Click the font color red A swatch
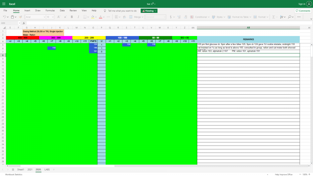The width and height of the screenshot is (313, 176). tap(101, 17)
